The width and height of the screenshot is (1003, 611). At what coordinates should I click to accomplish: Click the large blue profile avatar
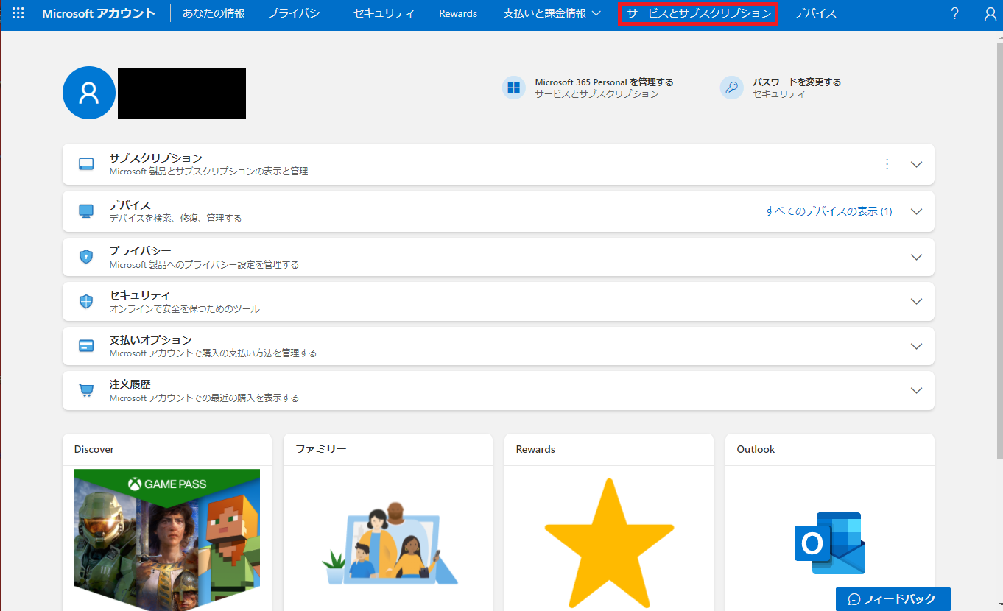(89, 93)
